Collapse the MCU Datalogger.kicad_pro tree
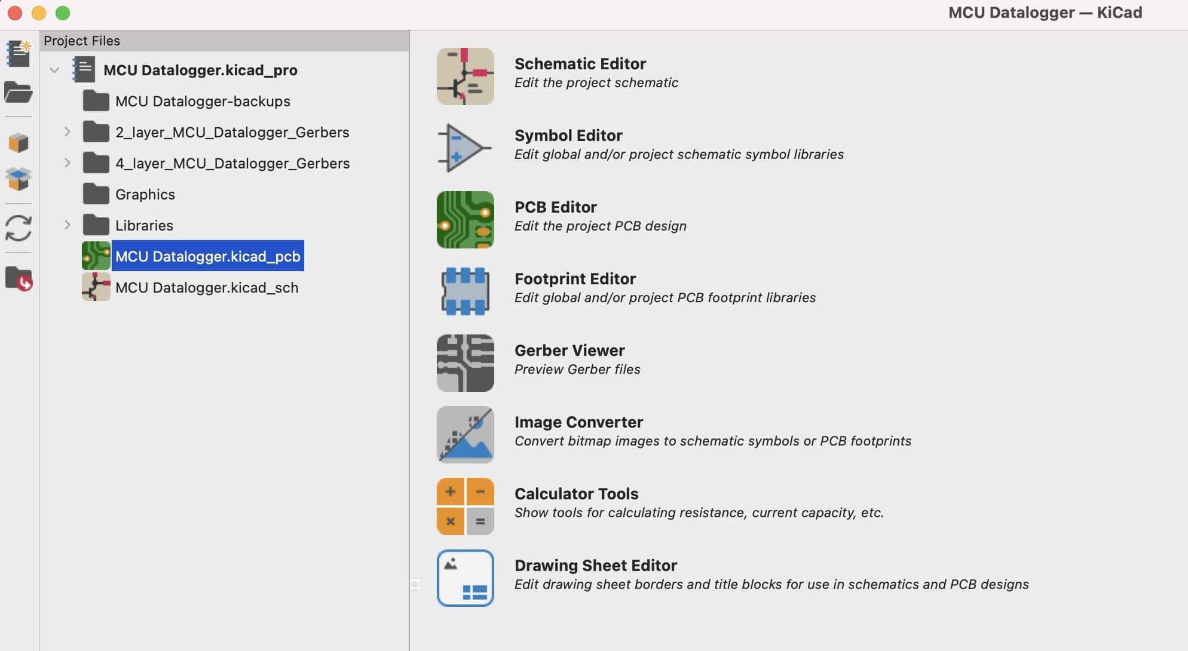The width and height of the screenshot is (1188, 651). pos(54,70)
